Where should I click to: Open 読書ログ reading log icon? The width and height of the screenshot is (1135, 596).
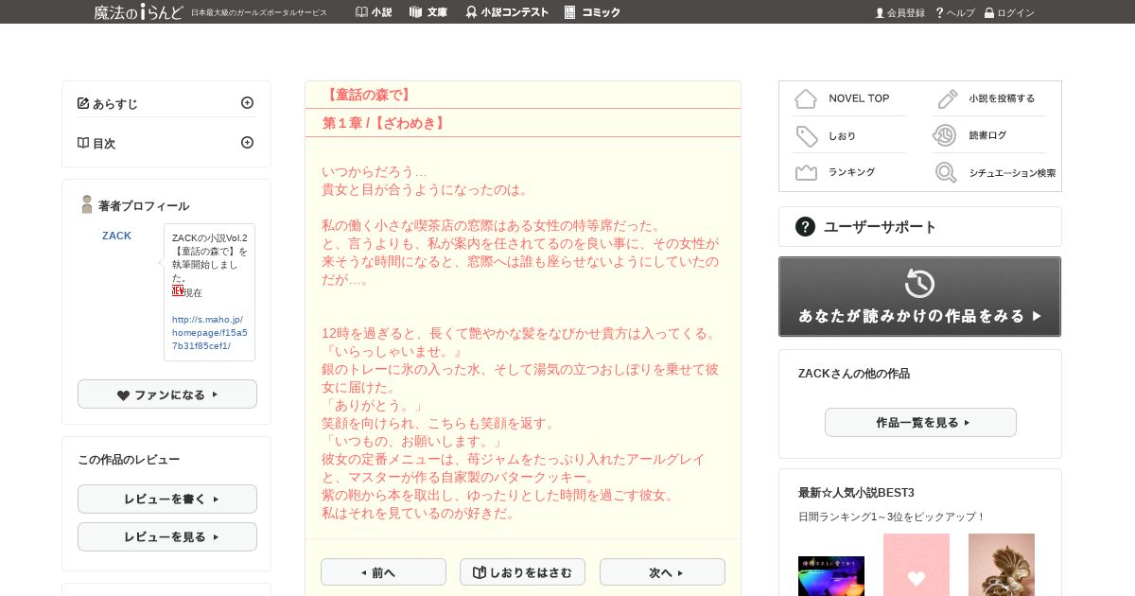[945, 135]
